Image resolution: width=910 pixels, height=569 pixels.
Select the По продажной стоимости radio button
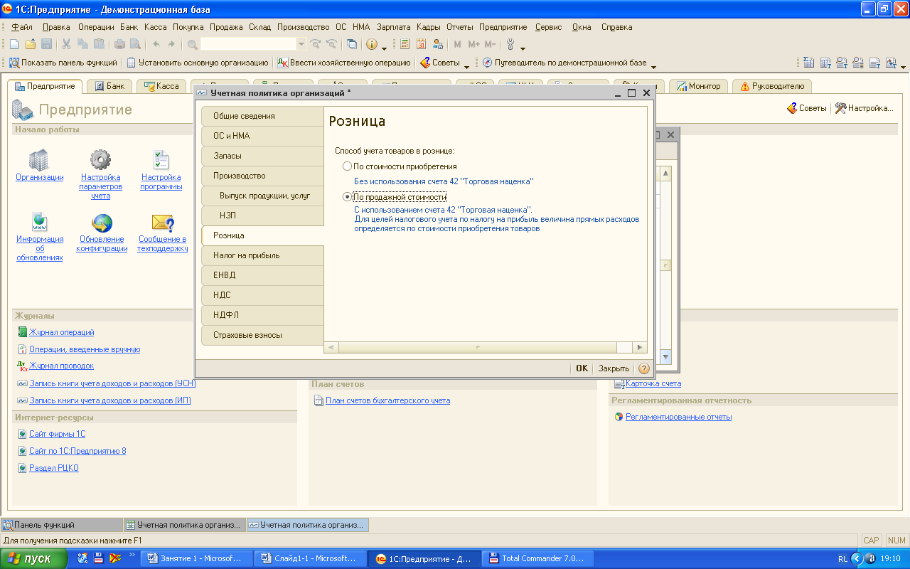(x=347, y=196)
